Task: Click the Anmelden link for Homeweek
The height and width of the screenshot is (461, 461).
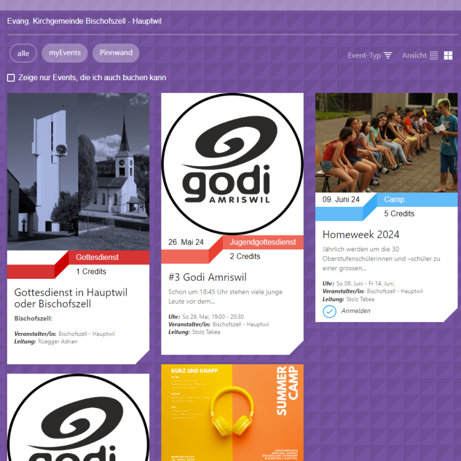Action: click(x=356, y=311)
